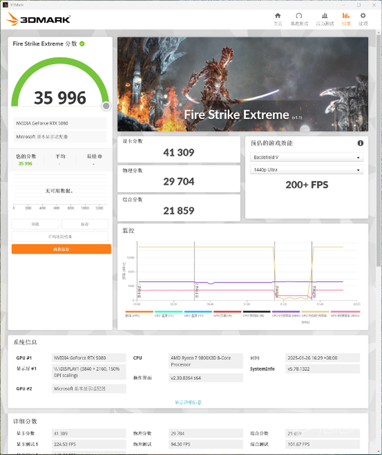
Task: Click the Microsoft basic display adapter row under gauge
Action: point(60,137)
